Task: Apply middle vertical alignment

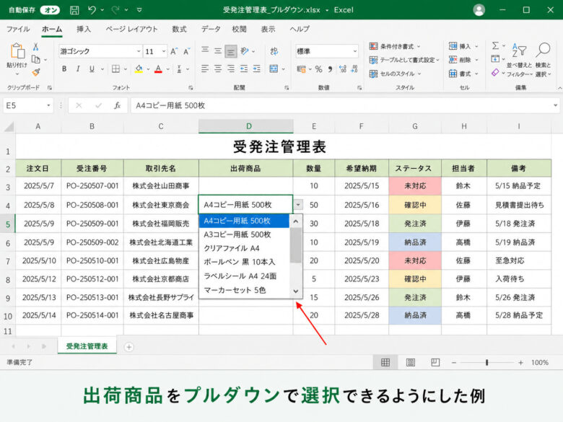Action: [x=218, y=51]
